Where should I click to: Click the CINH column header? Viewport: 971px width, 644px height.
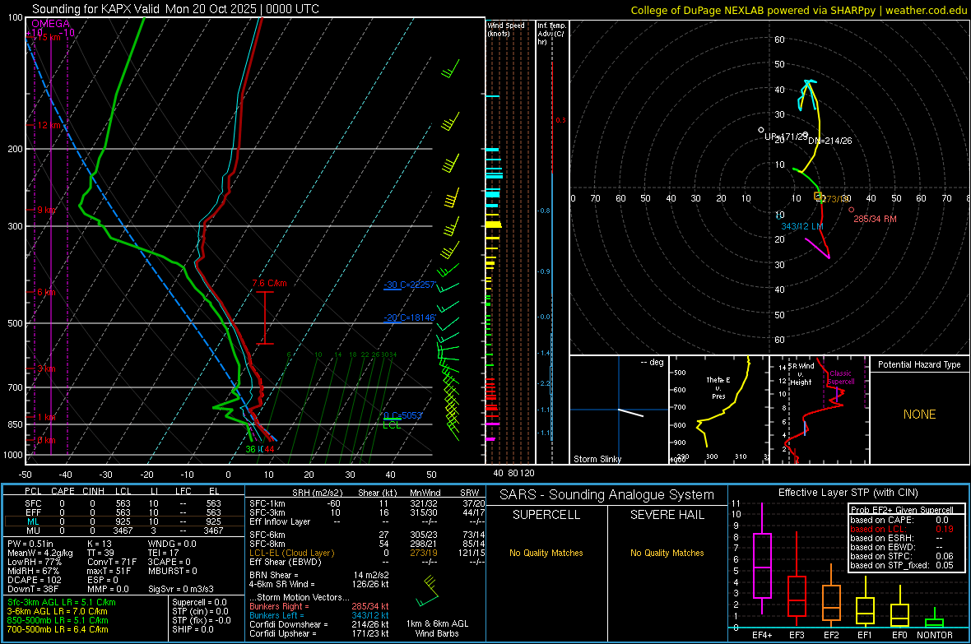coord(94,491)
